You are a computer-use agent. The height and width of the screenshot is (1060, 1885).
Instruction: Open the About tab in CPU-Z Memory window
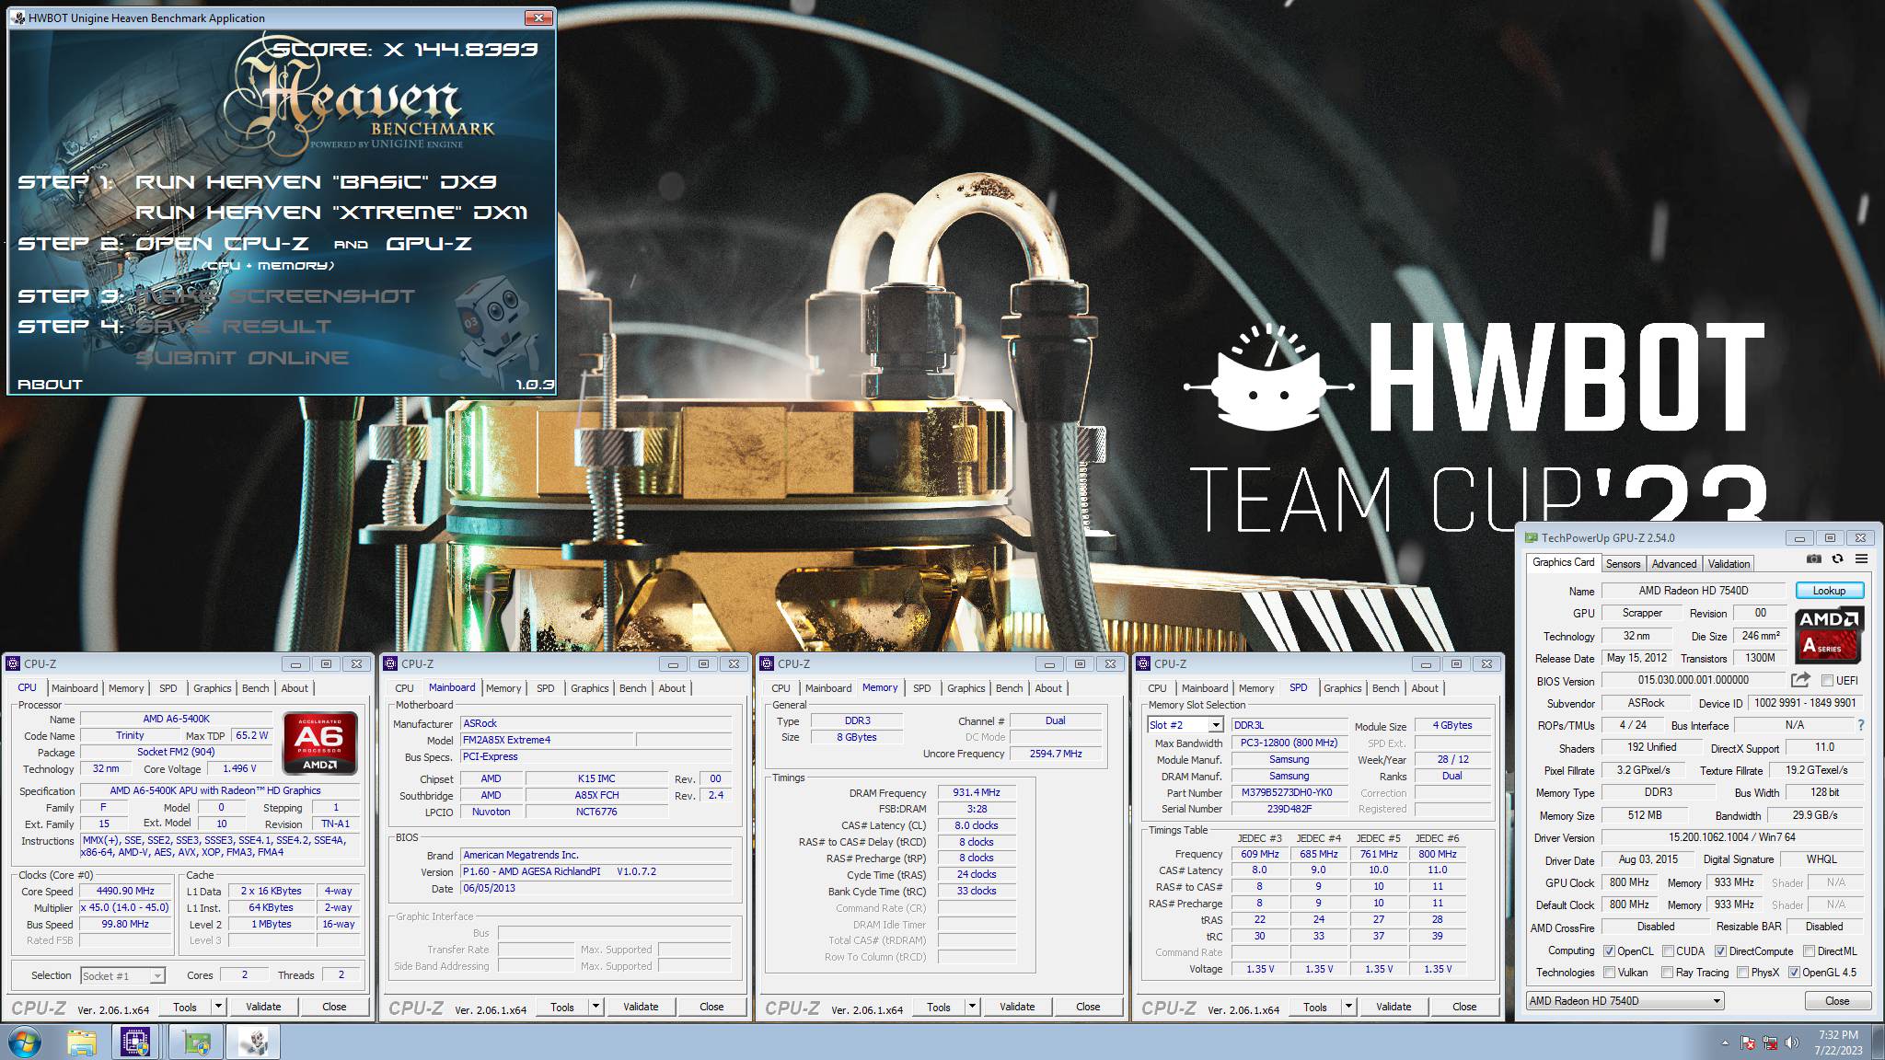tap(1048, 688)
